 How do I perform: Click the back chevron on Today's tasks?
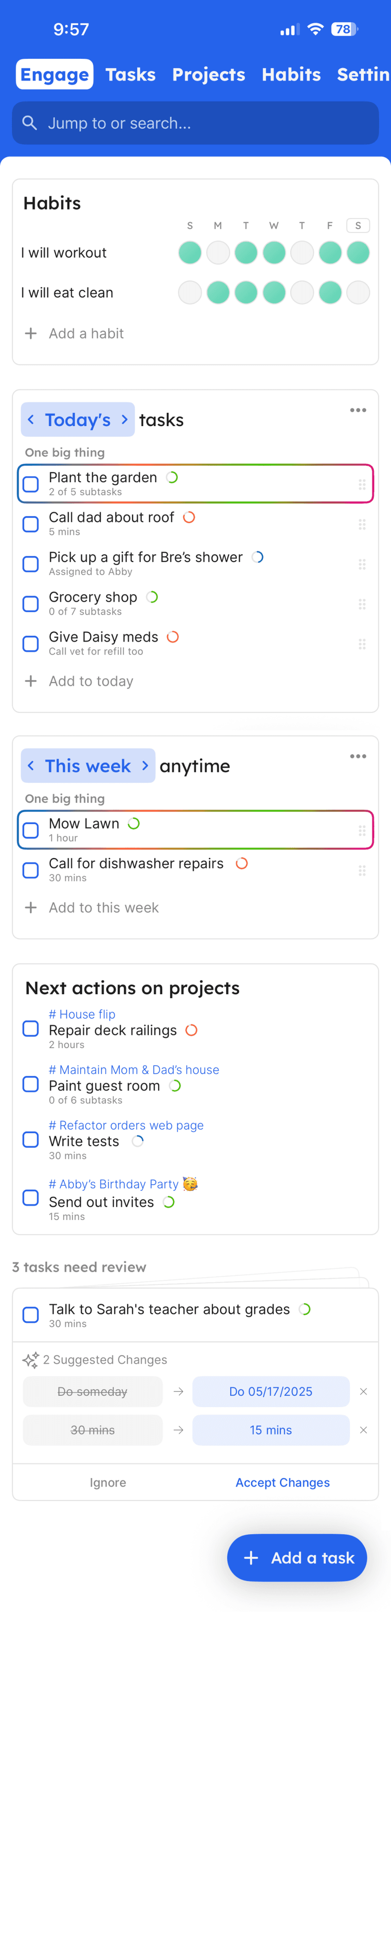(x=31, y=419)
